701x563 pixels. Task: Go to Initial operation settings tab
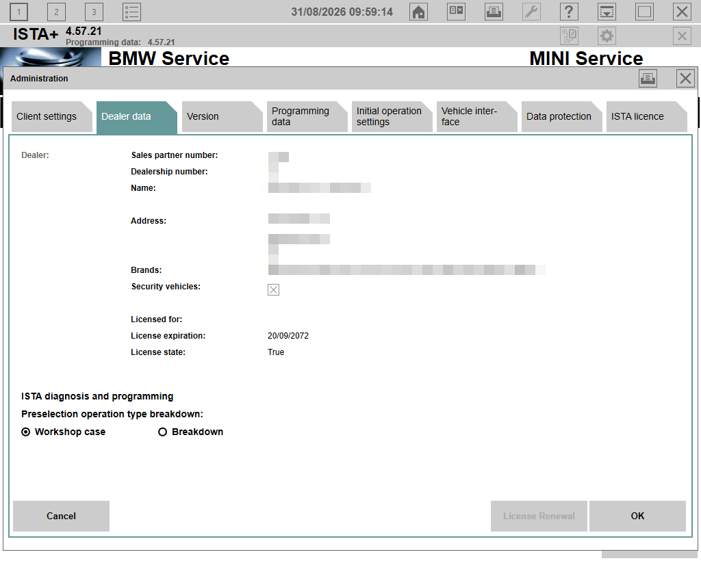tap(392, 116)
